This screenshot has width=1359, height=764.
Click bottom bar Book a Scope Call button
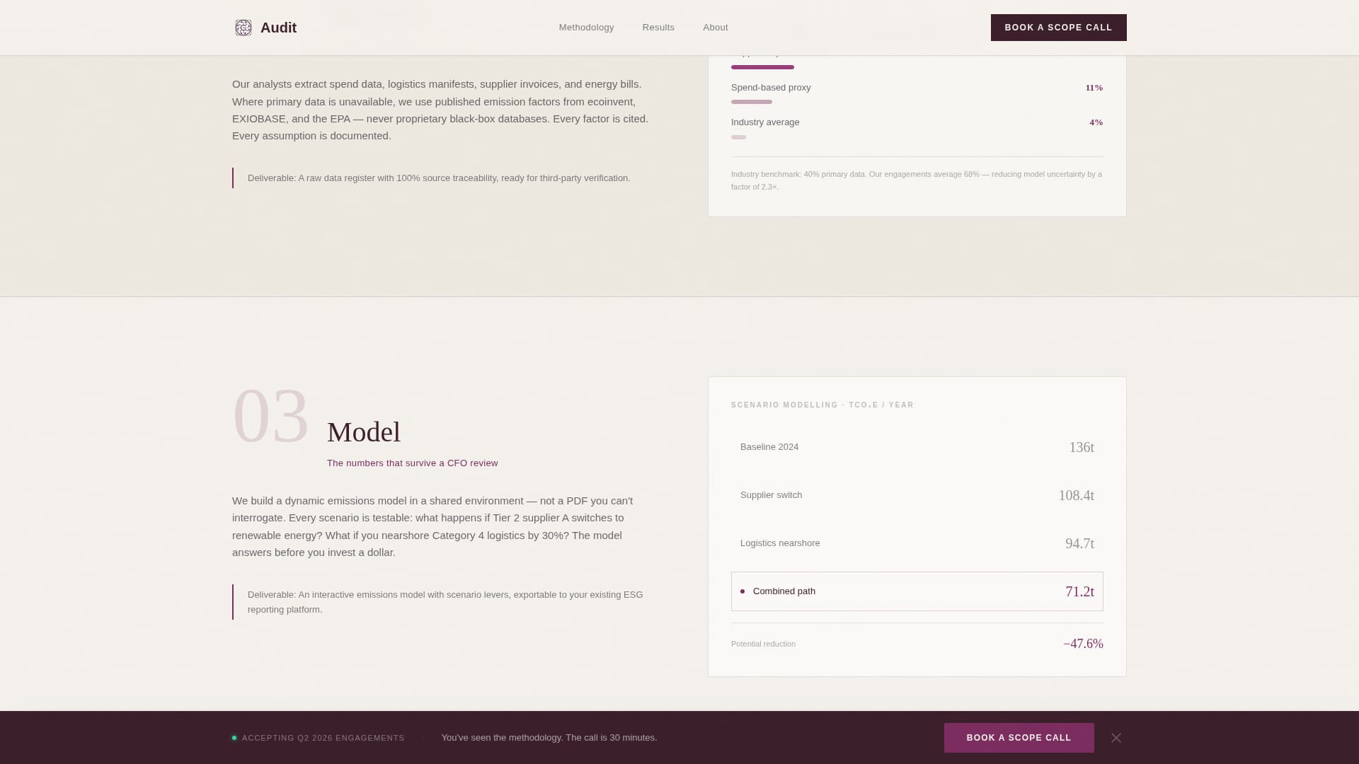[1019, 738]
